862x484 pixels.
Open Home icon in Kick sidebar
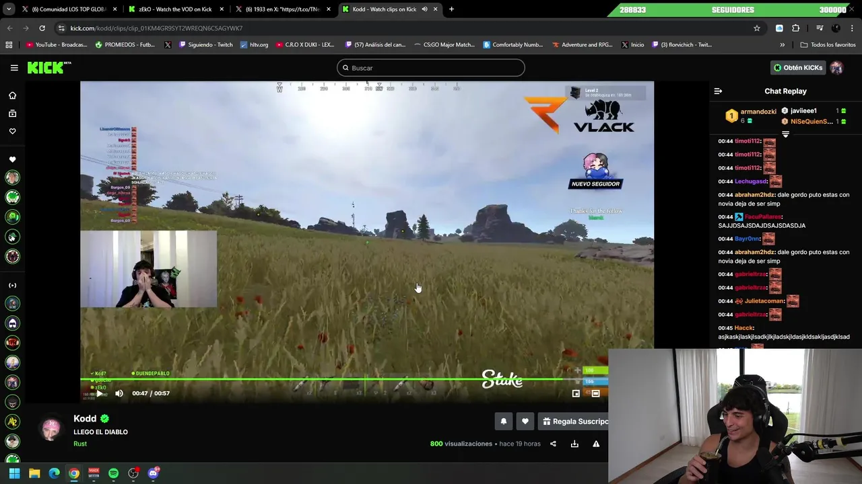click(x=12, y=95)
